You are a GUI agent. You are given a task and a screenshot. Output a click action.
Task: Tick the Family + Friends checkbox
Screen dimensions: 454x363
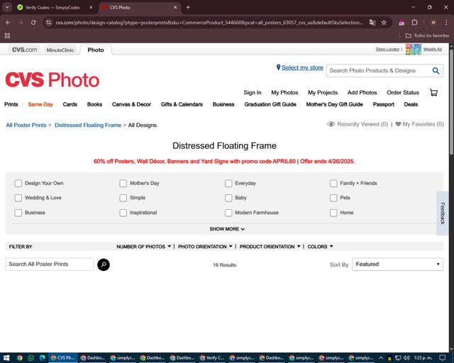click(333, 183)
